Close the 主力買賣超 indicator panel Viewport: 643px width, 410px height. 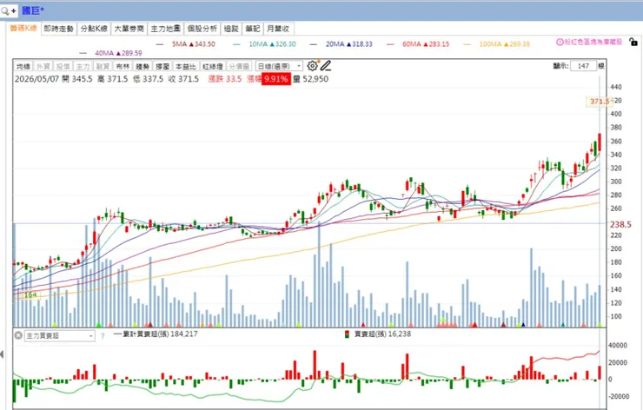[18, 335]
